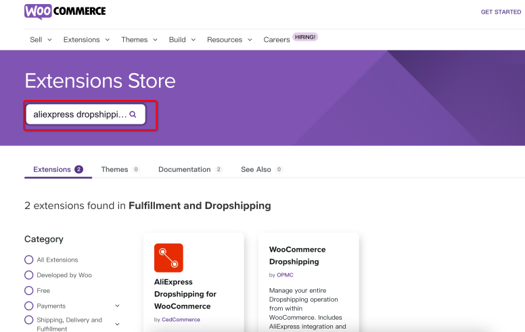Expand the Sell dropdown chevron
The height and width of the screenshot is (332, 525).
pyautogui.click(x=49, y=40)
